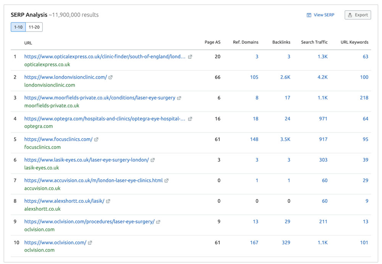Click the View SERP page icon
382x264 pixels.
(x=309, y=15)
